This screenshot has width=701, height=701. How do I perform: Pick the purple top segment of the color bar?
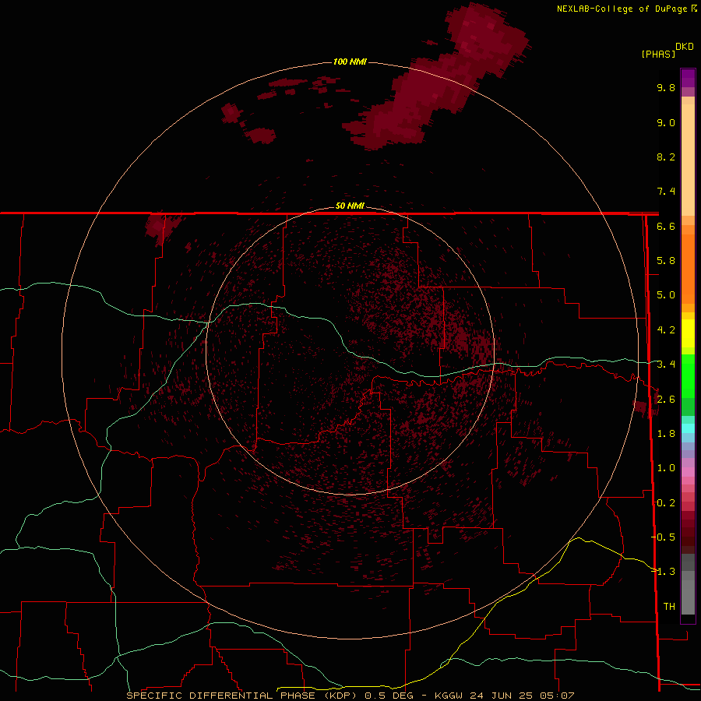coord(688,78)
